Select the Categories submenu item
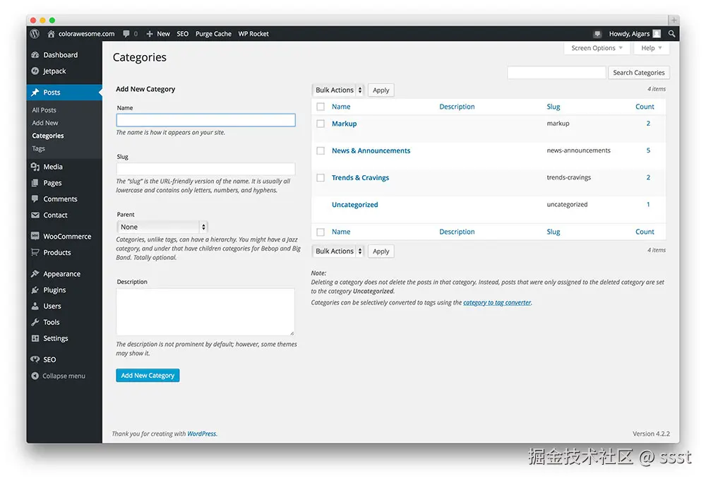Image resolution: width=706 pixels, height=481 pixels. [x=48, y=136]
